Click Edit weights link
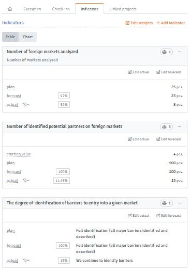The image size is (190, 271). point(139,23)
